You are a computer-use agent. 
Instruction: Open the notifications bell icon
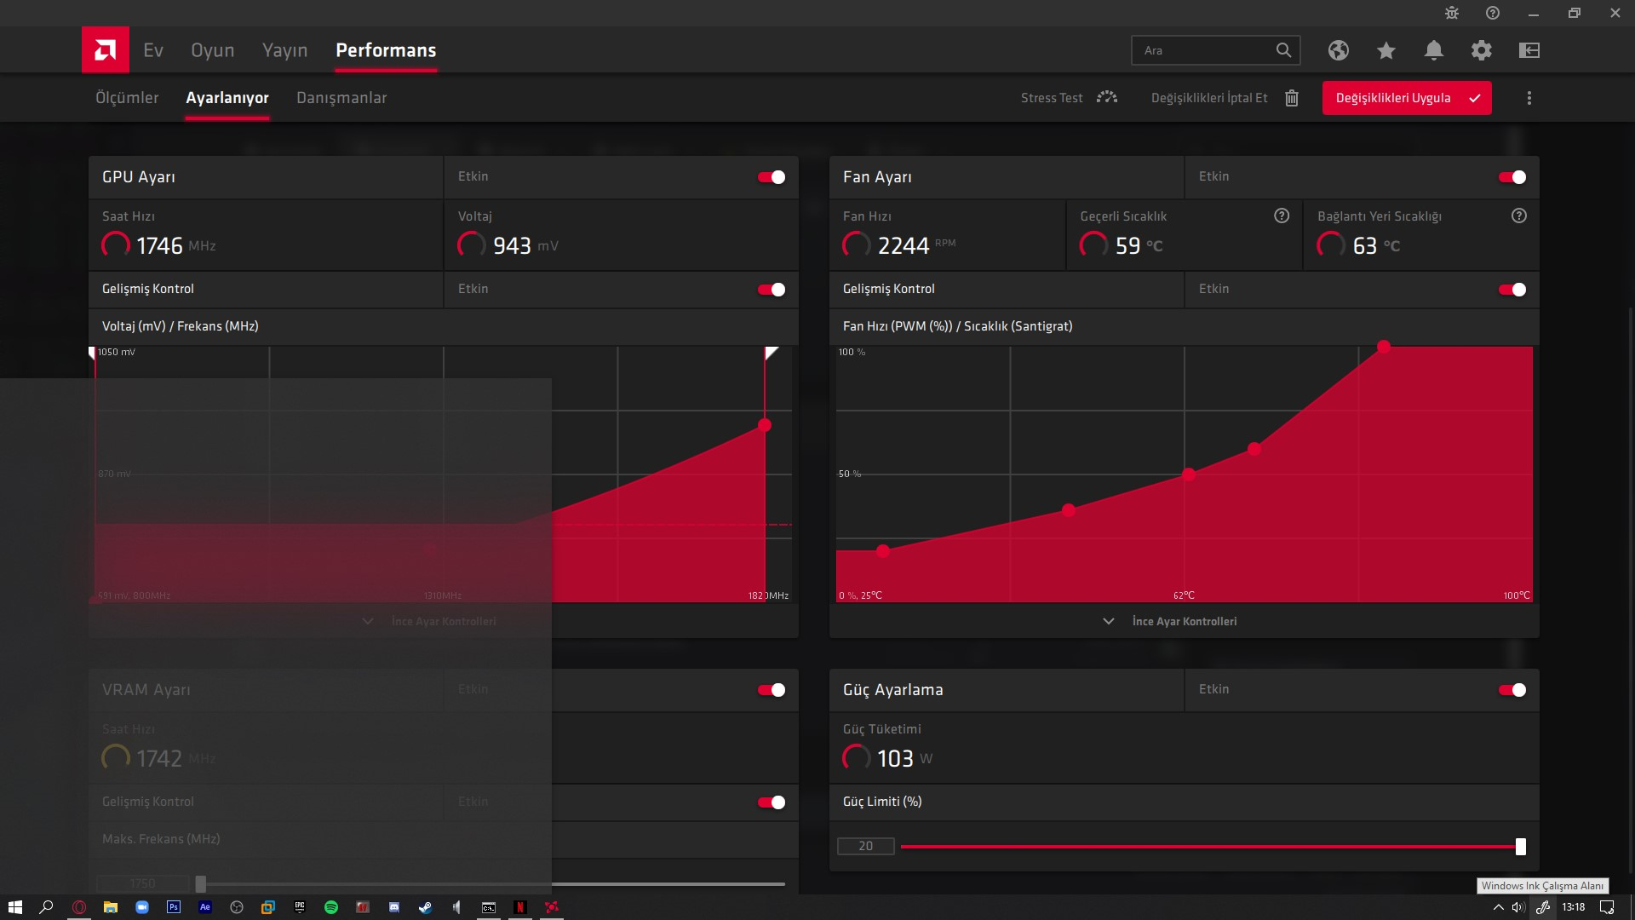click(1433, 50)
